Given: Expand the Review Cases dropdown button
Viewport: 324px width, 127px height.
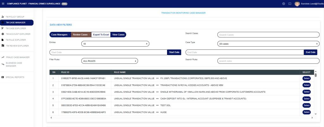Looking at the screenshot, I should (81, 35).
